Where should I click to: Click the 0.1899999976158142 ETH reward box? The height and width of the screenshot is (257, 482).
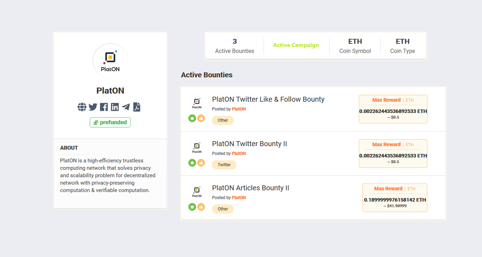pyautogui.click(x=395, y=198)
